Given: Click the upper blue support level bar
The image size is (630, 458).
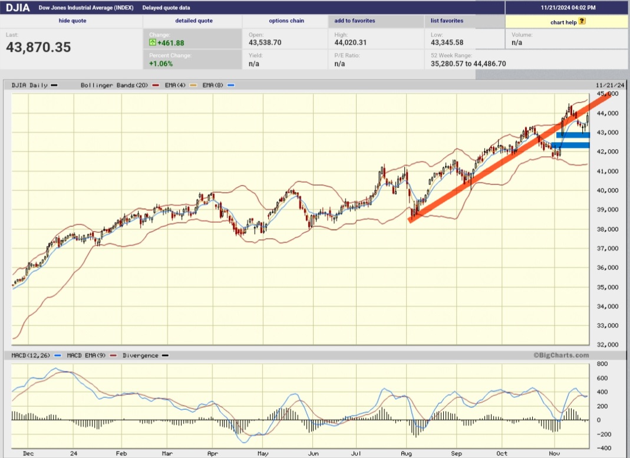Looking at the screenshot, I should tap(573, 135).
